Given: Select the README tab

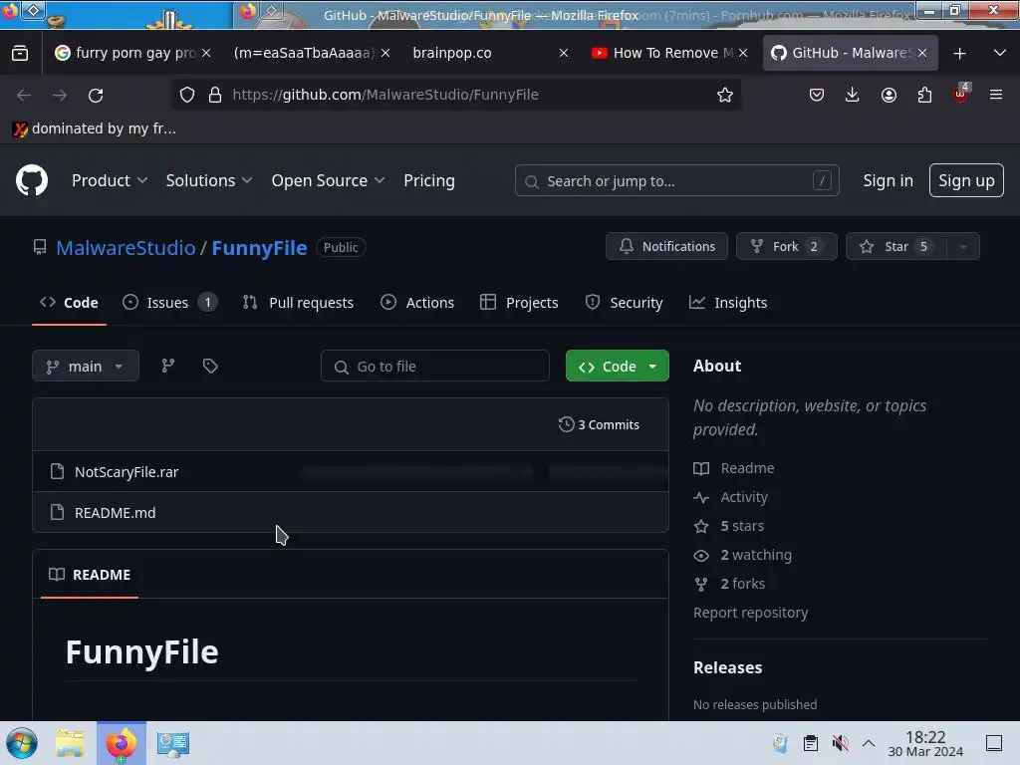Looking at the screenshot, I should point(90,575).
